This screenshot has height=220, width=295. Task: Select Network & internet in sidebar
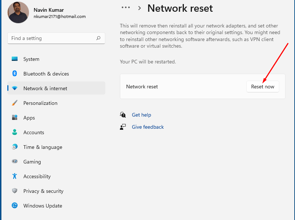45,88
